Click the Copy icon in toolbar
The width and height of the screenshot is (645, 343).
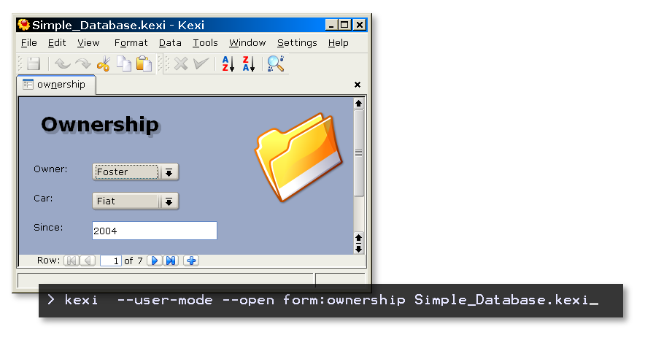pyautogui.click(x=124, y=64)
